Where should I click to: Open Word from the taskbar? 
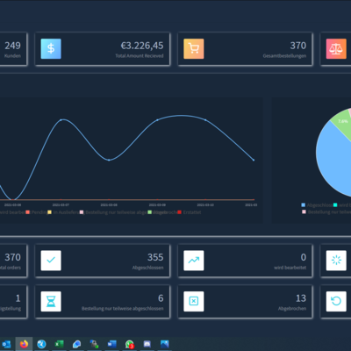pos(111,344)
